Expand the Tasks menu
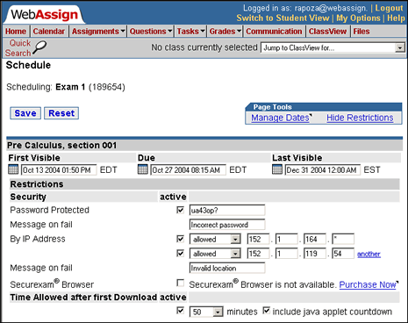Screen dimensions: 408x323 [190, 32]
